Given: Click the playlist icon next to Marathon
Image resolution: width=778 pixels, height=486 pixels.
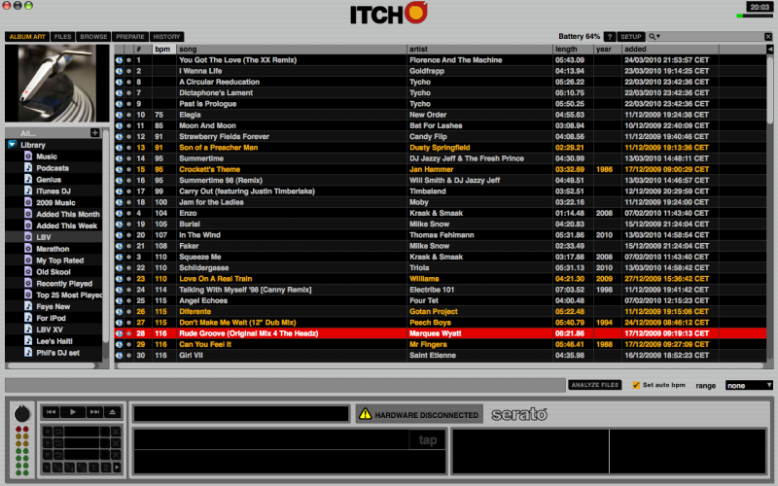Looking at the screenshot, I should point(28,249).
